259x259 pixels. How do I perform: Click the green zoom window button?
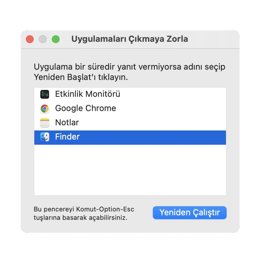[x=56, y=39]
